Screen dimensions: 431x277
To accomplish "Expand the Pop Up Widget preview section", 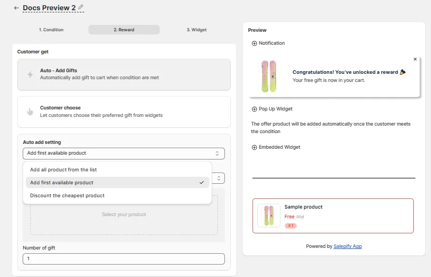I will (272, 109).
